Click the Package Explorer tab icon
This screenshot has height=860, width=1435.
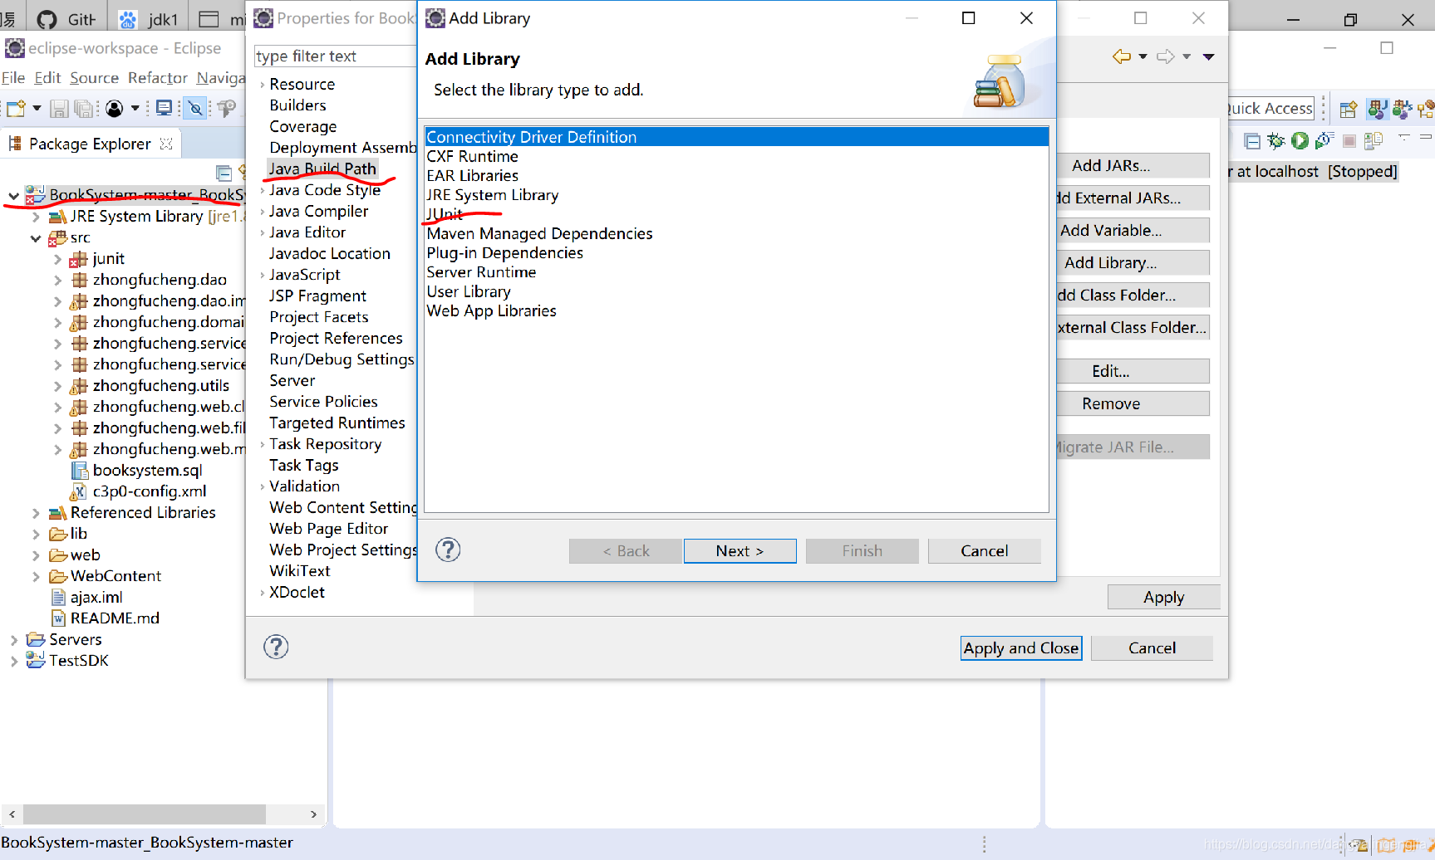[x=15, y=144]
